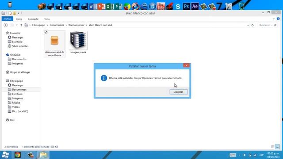Click Properties in quick access toolbar

point(10,13)
